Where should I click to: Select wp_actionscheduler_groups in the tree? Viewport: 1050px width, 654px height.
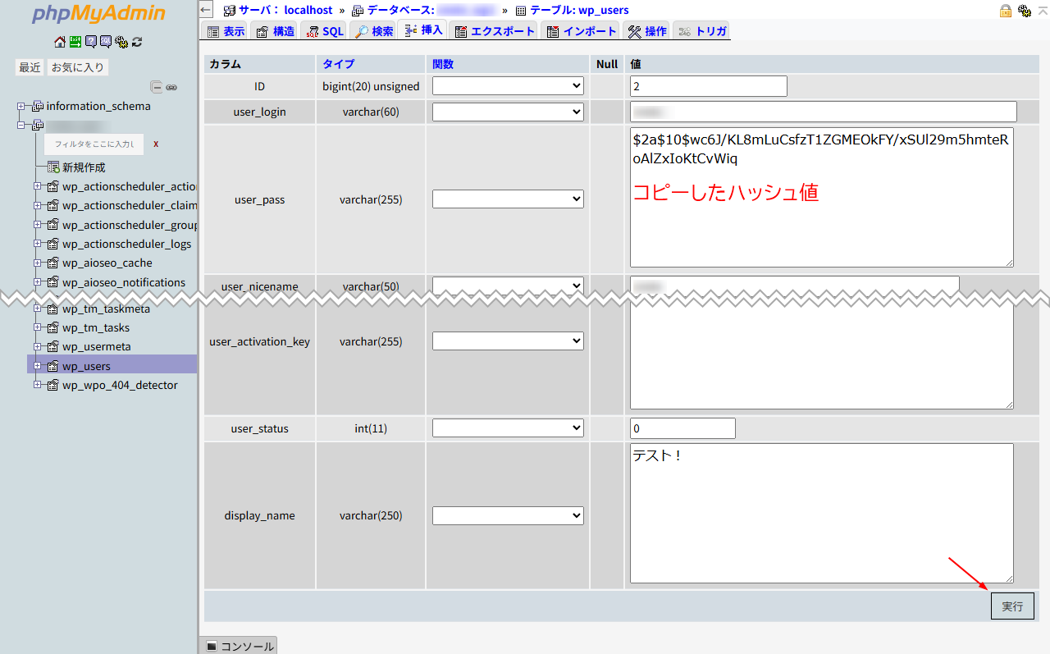pos(130,225)
